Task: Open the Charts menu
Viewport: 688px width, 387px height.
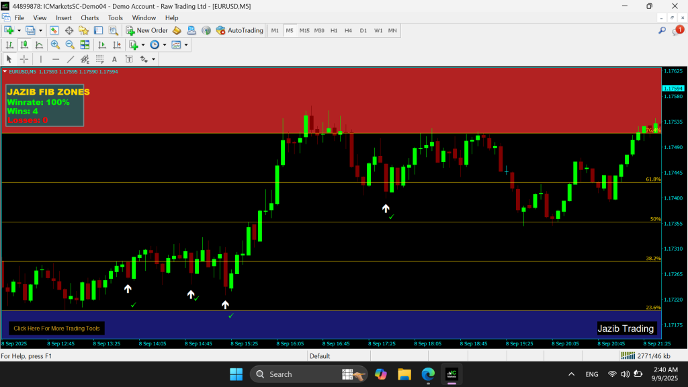Action: pyautogui.click(x=89, y=17)
